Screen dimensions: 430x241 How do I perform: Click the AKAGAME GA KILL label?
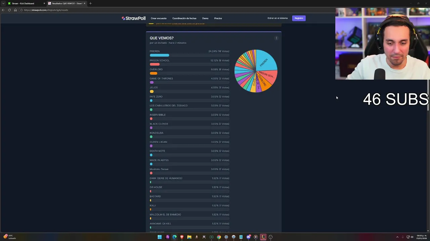[x=160, y=224]
